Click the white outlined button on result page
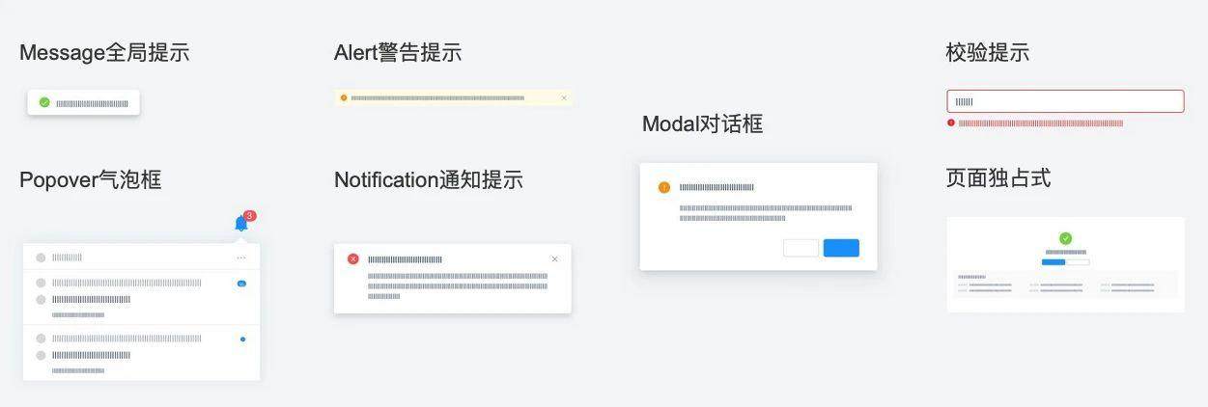Viewport: 1208px width, 407px height. tap(1078, 261)
